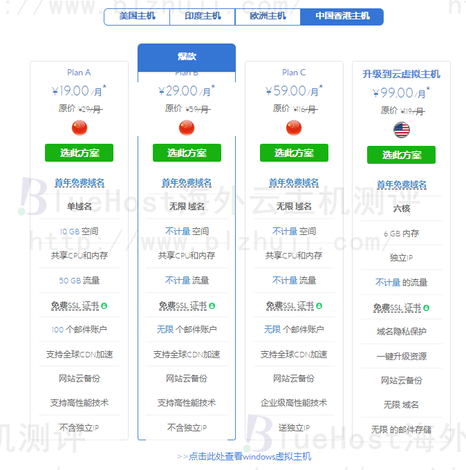
Task: Click 免费SSL 证书 text in Plan A
Action: click(x=75, y=305)
